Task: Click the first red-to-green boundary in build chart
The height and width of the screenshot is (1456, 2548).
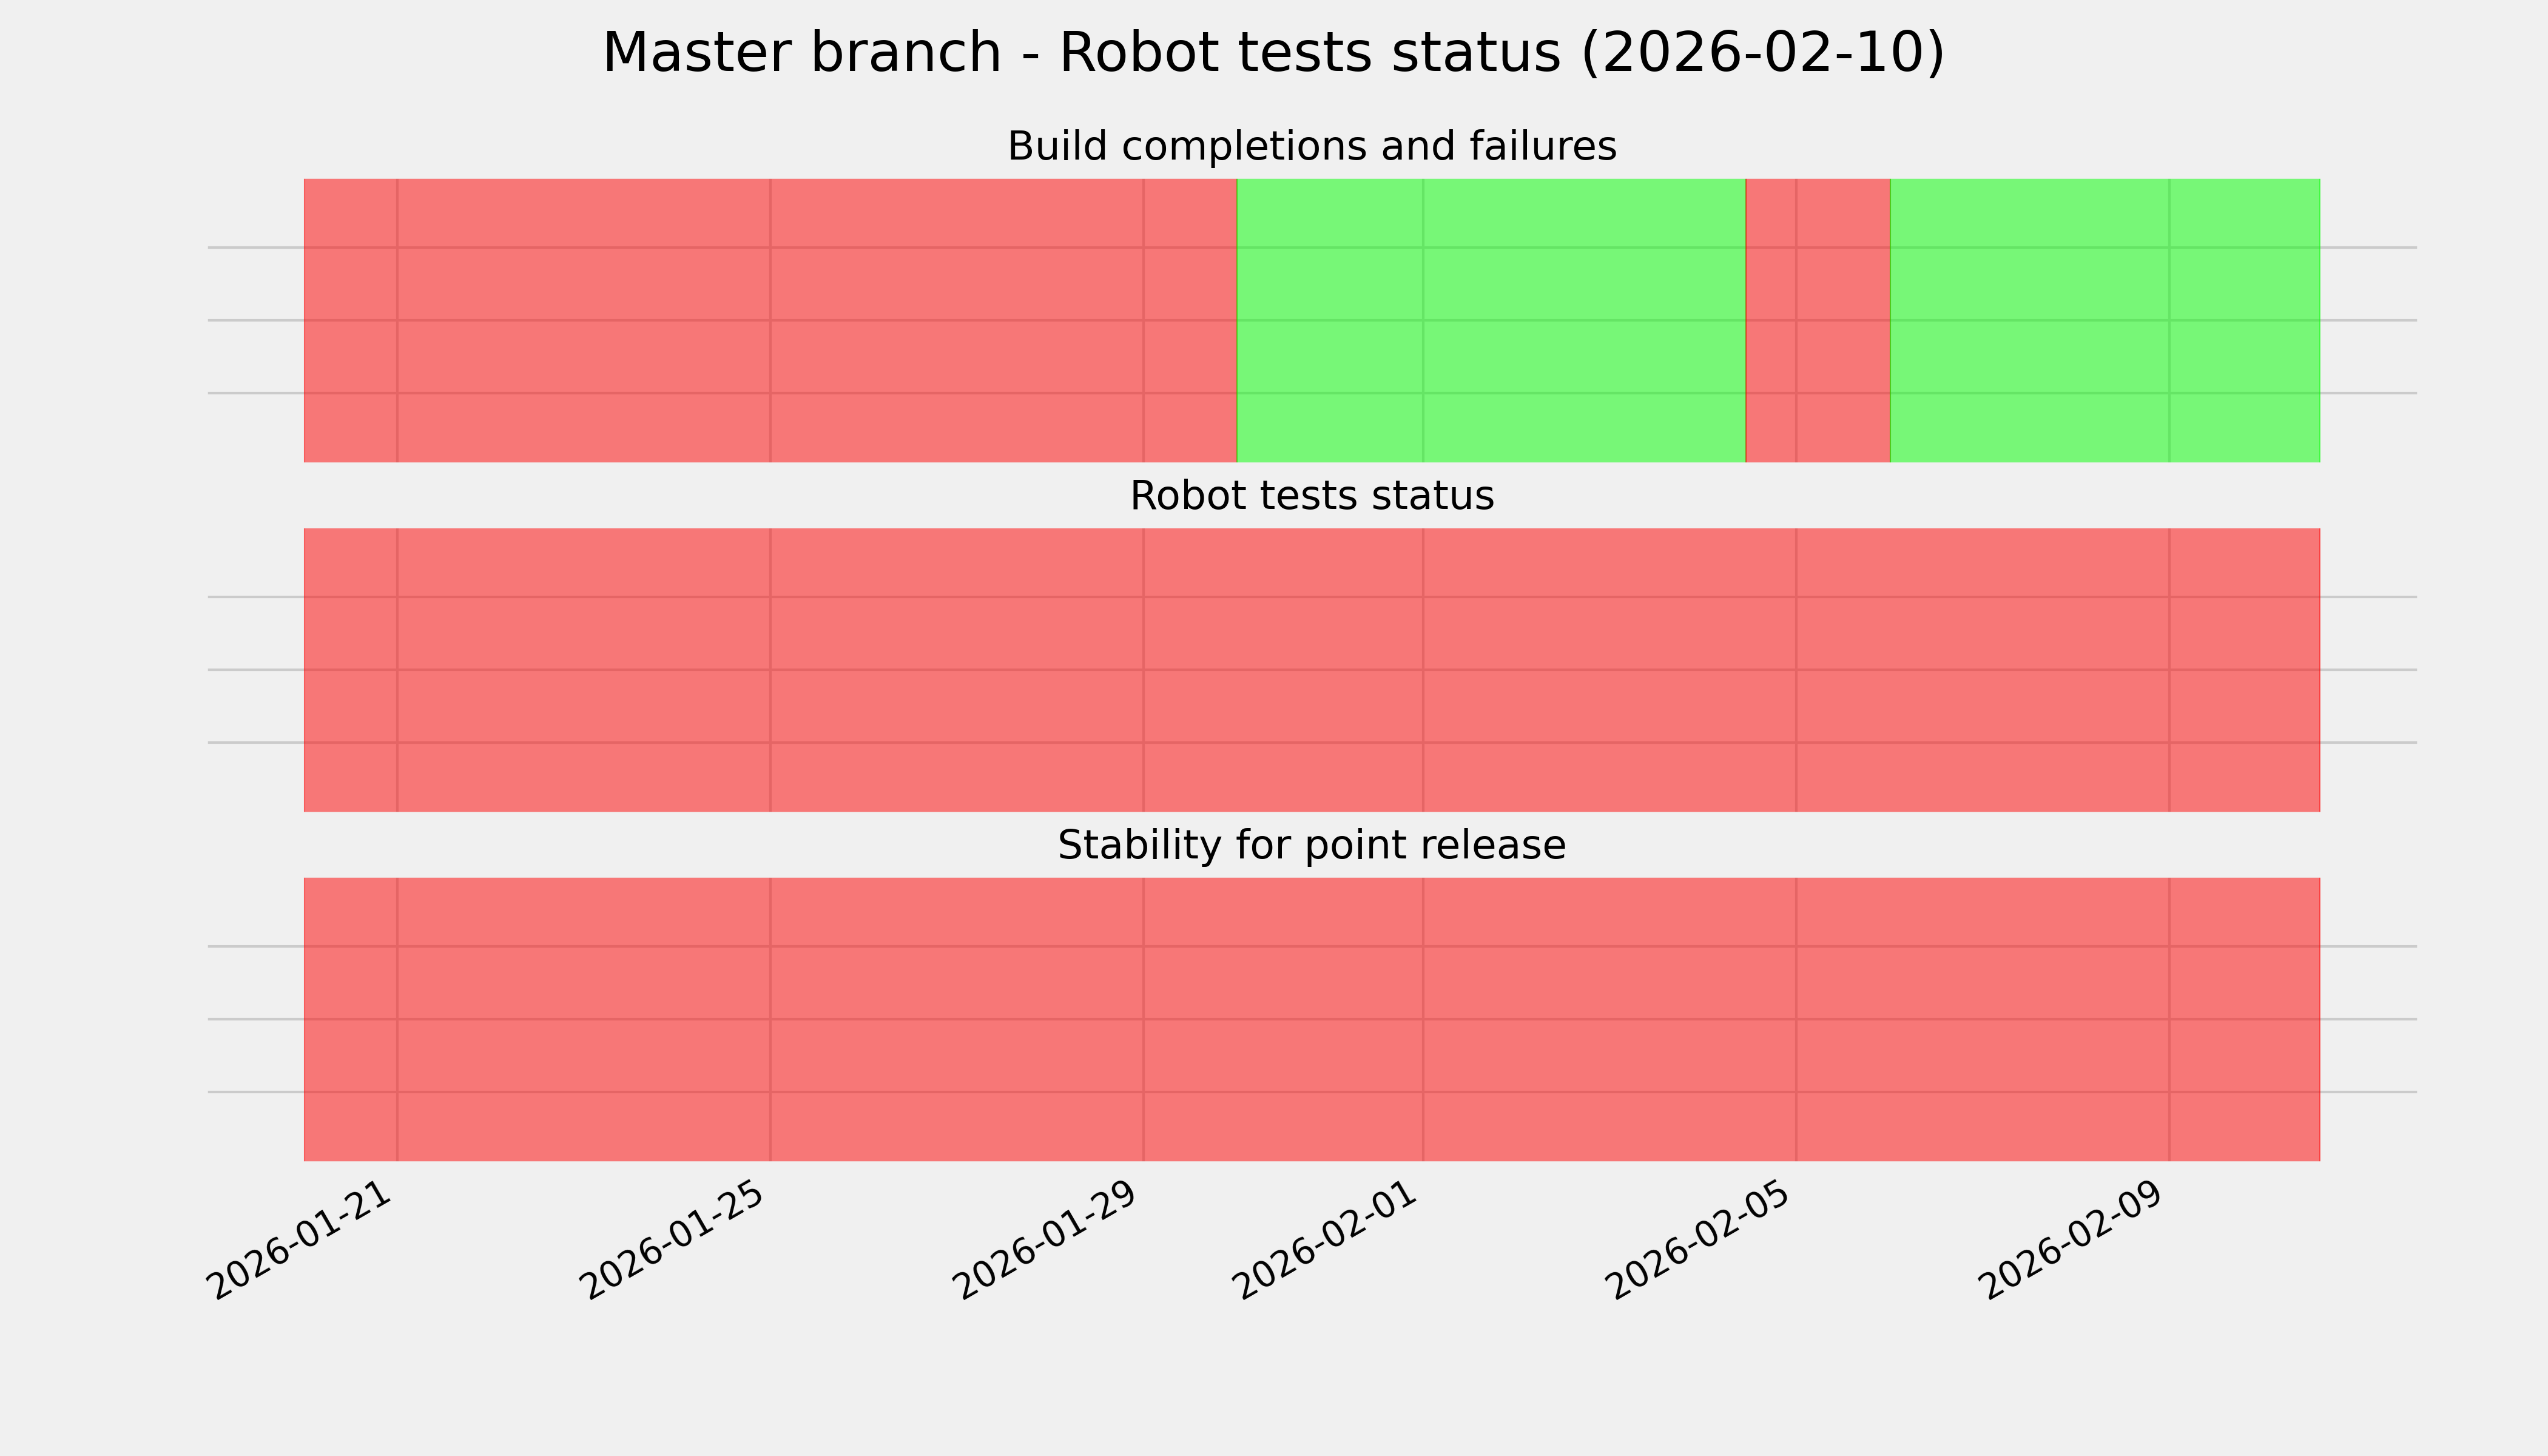Action: pos(1238,320)
